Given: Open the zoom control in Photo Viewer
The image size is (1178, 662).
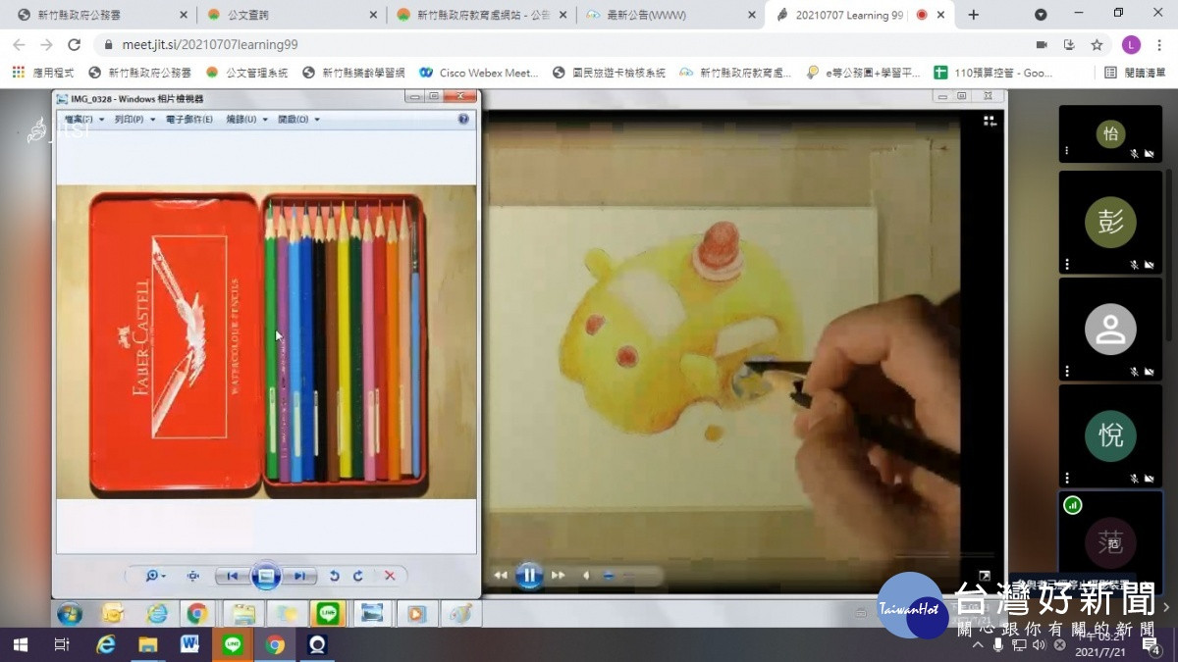Looking at the screenshot, I should pyautogui.click(x=156, y=576).
